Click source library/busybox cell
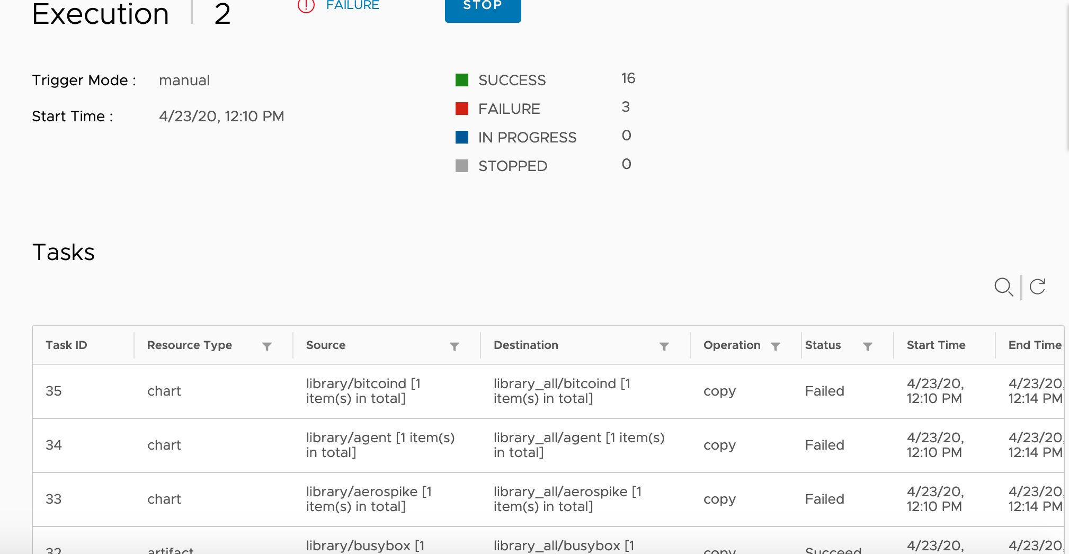Image resolution: width=1069 pixels, height=554 pixels. click(x=365, y=546)
